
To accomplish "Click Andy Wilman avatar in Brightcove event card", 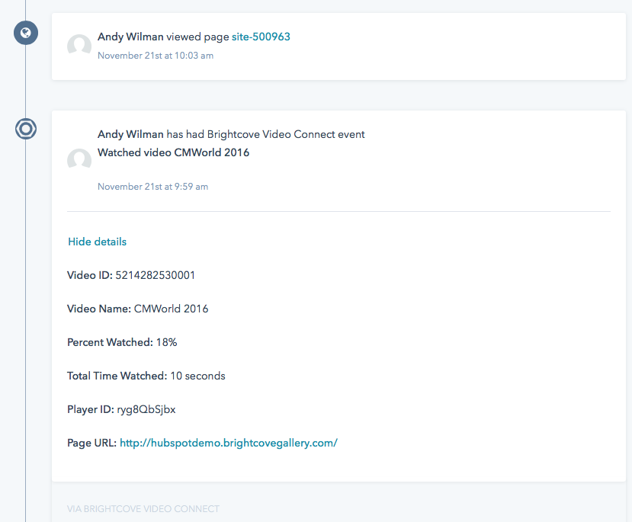I will point(79,160).
